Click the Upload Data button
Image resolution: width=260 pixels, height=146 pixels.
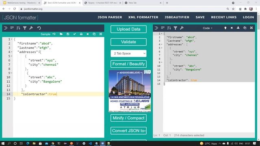tap(128, 29)
